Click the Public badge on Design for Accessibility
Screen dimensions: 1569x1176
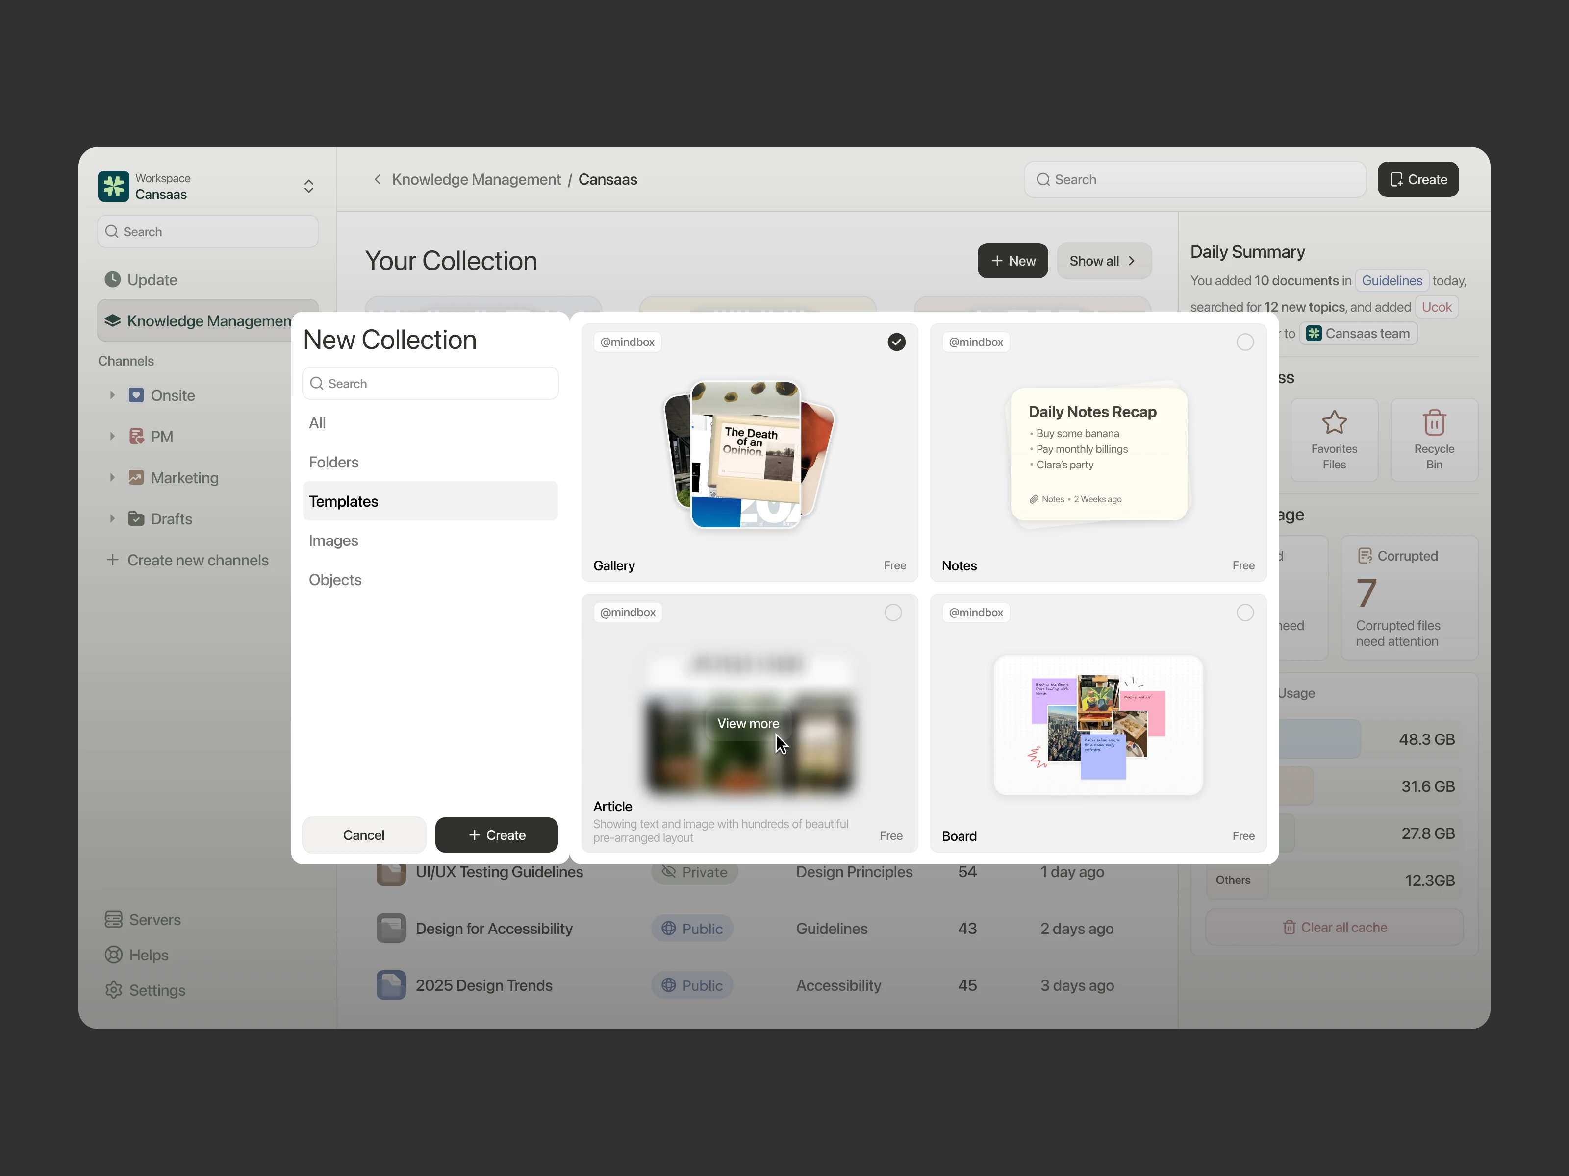(x=692, y=929)
